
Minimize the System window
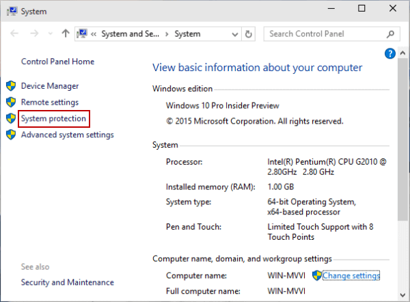click(331, 9)
